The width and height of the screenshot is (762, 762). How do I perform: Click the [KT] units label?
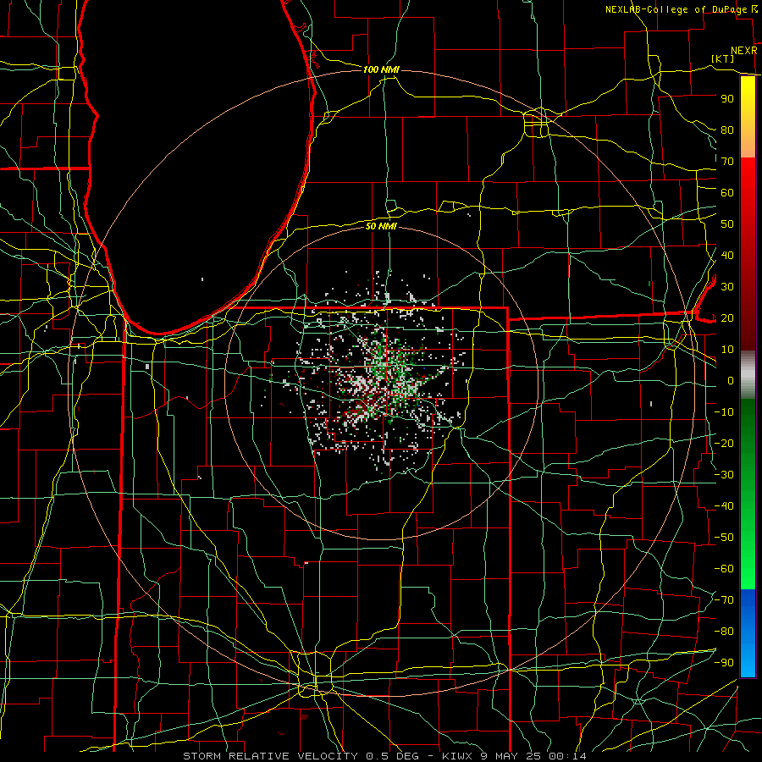click(x=722, y=58)
